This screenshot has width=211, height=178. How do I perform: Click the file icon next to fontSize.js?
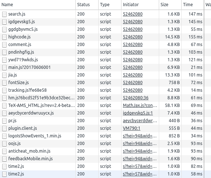(4, 83)
